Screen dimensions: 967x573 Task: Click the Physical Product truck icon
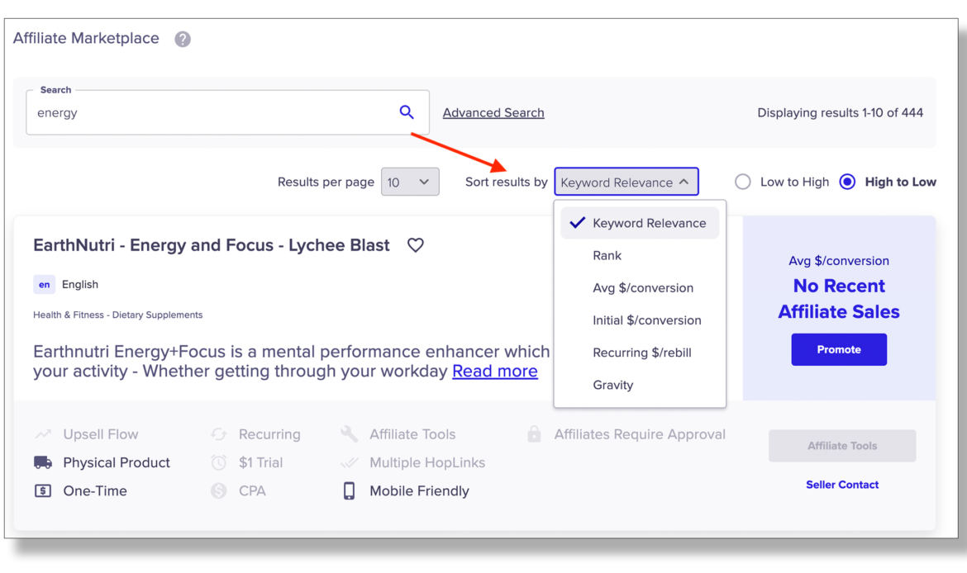43,462
